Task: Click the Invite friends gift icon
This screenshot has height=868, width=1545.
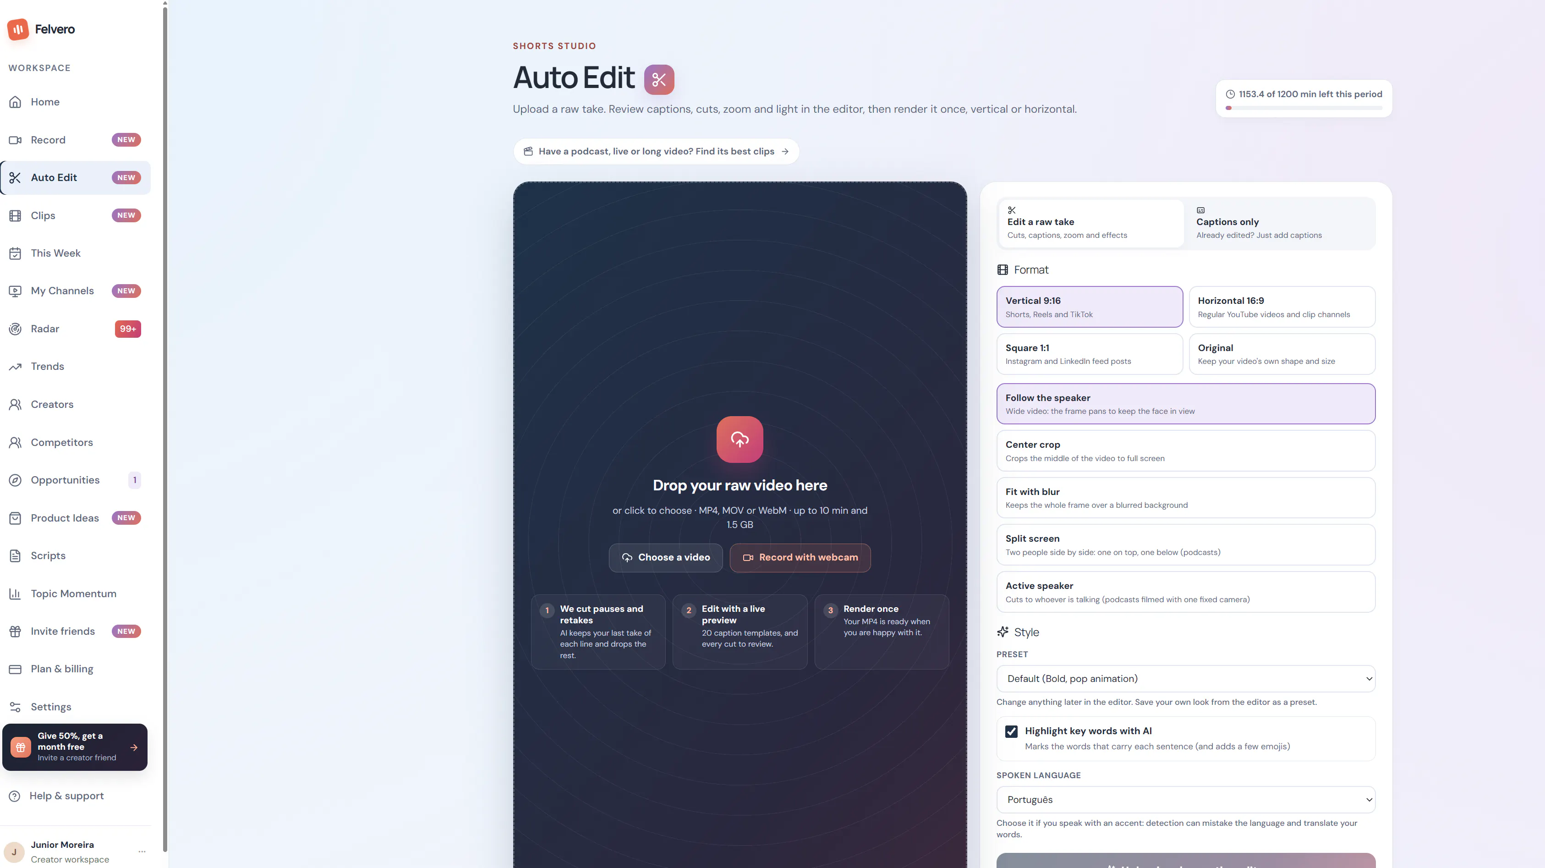Action: tap(16, 631)
